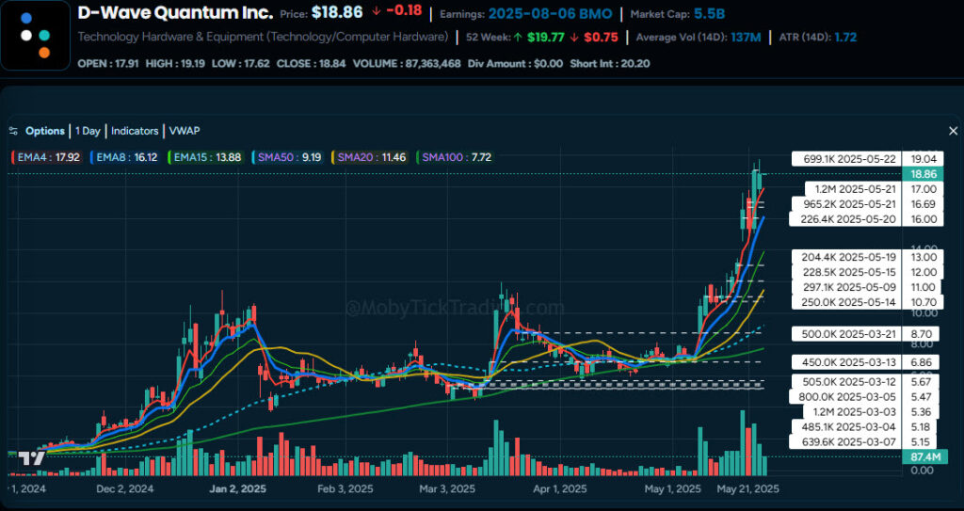964x511 pixels.
Task: Toggle the EMA15 indicator legend
Action: (x=206, y=157)
